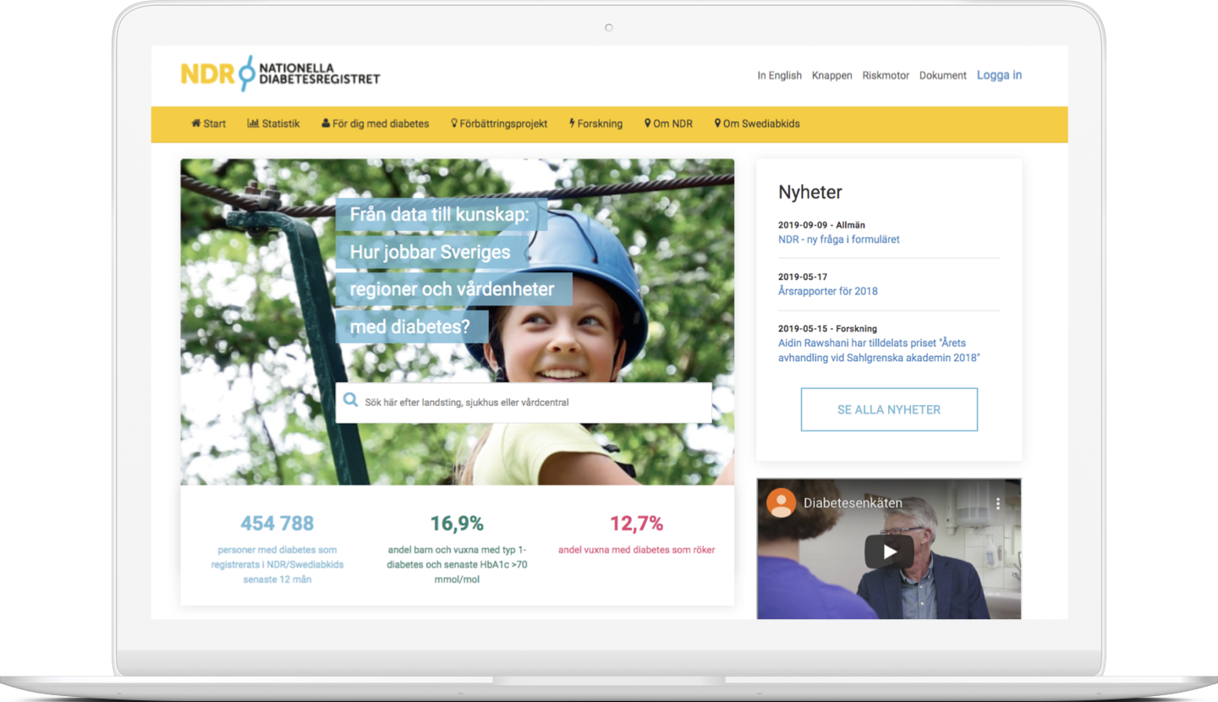1218x702 pixels.
Task: Open the Statistik menu item
Action: click(x=274, y=123)
